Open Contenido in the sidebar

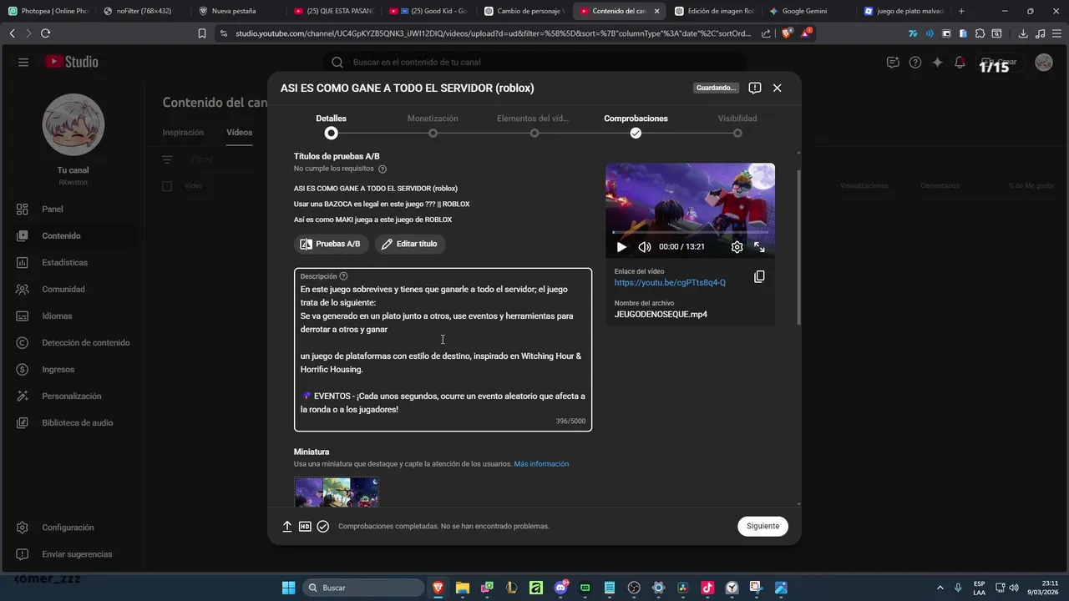point(73,235)
